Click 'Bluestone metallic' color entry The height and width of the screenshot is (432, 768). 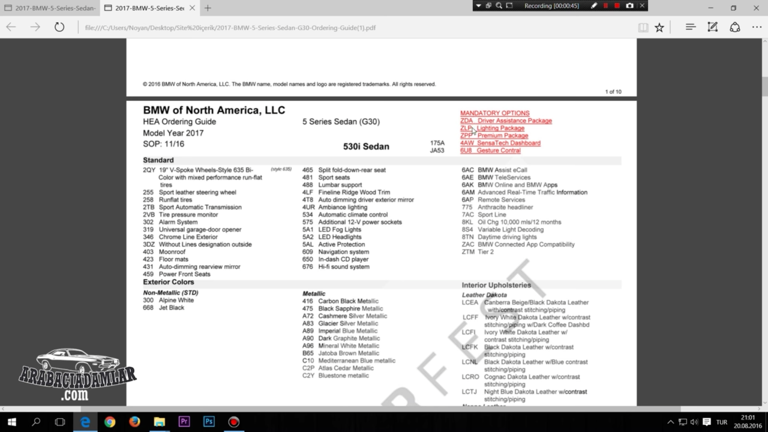pyautogui.click(x=343, y=376)
